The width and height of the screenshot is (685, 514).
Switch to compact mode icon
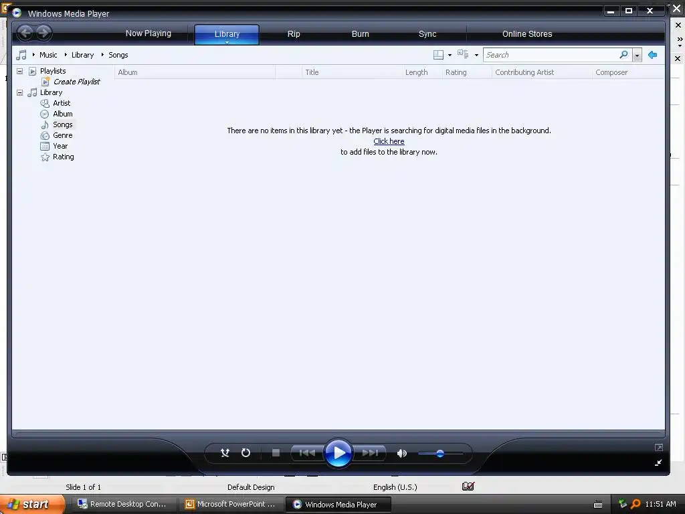[658, 462]
